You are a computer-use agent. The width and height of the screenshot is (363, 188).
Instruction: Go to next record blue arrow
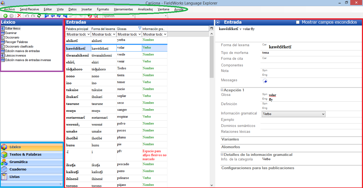point(59,16)
